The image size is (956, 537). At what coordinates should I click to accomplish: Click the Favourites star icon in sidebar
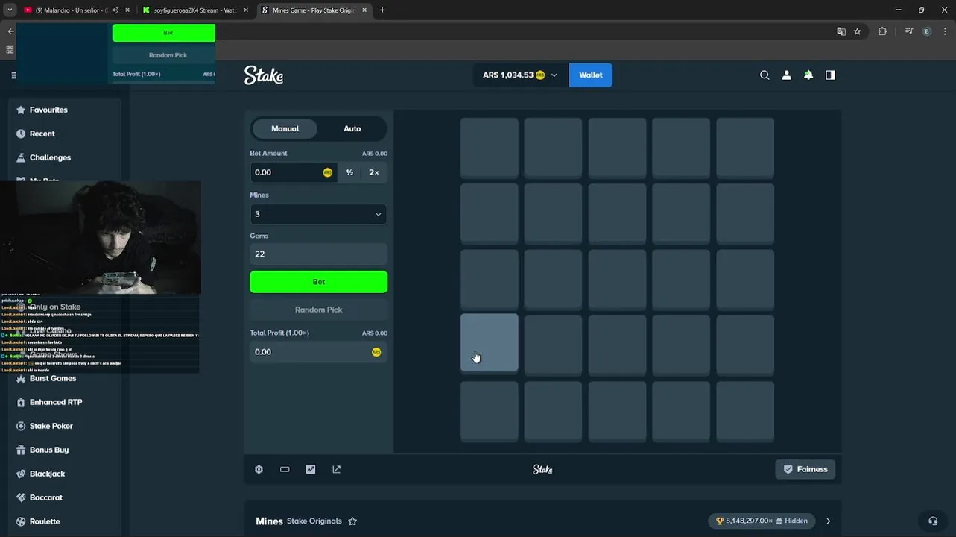coord(21,110)
